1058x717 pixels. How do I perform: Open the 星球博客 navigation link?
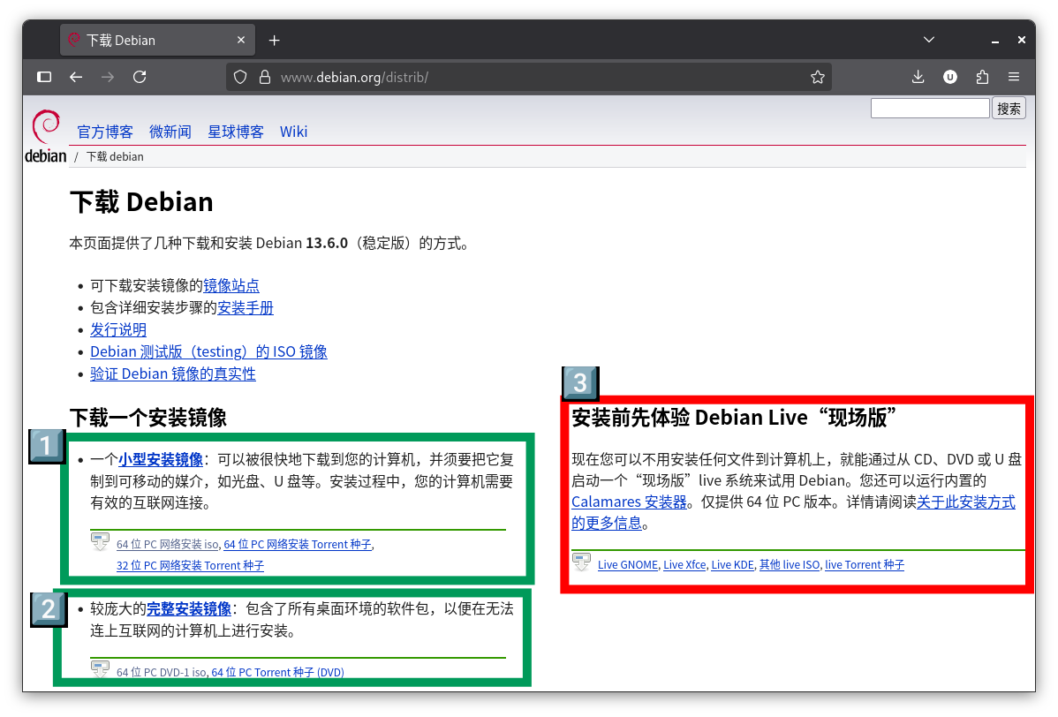tap(236, 132)
